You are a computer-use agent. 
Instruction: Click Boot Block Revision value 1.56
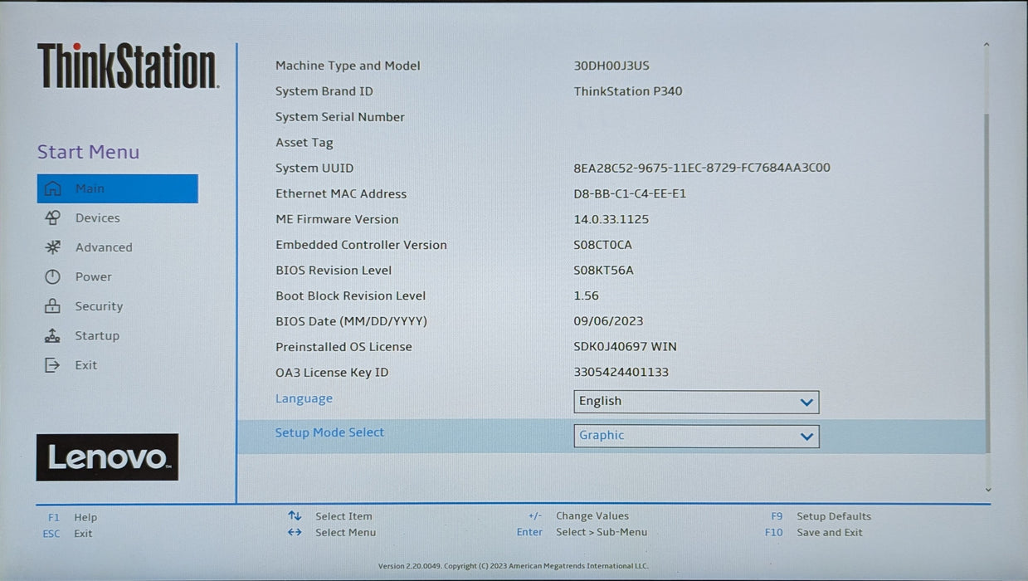coord(586,295)
